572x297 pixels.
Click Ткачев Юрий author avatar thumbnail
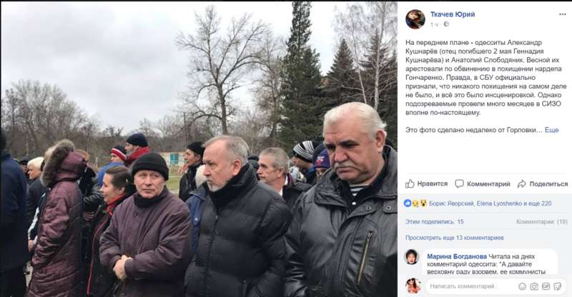415,19
